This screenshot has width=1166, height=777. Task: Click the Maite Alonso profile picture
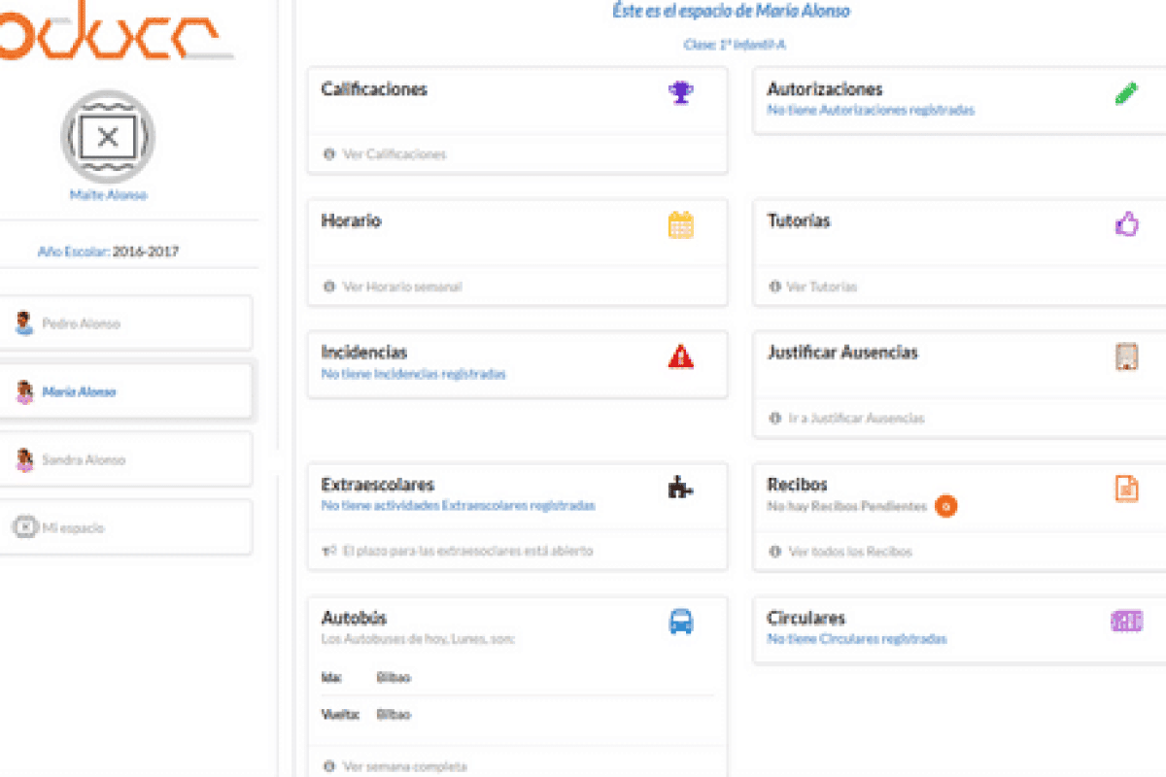[x=108, y=137]
